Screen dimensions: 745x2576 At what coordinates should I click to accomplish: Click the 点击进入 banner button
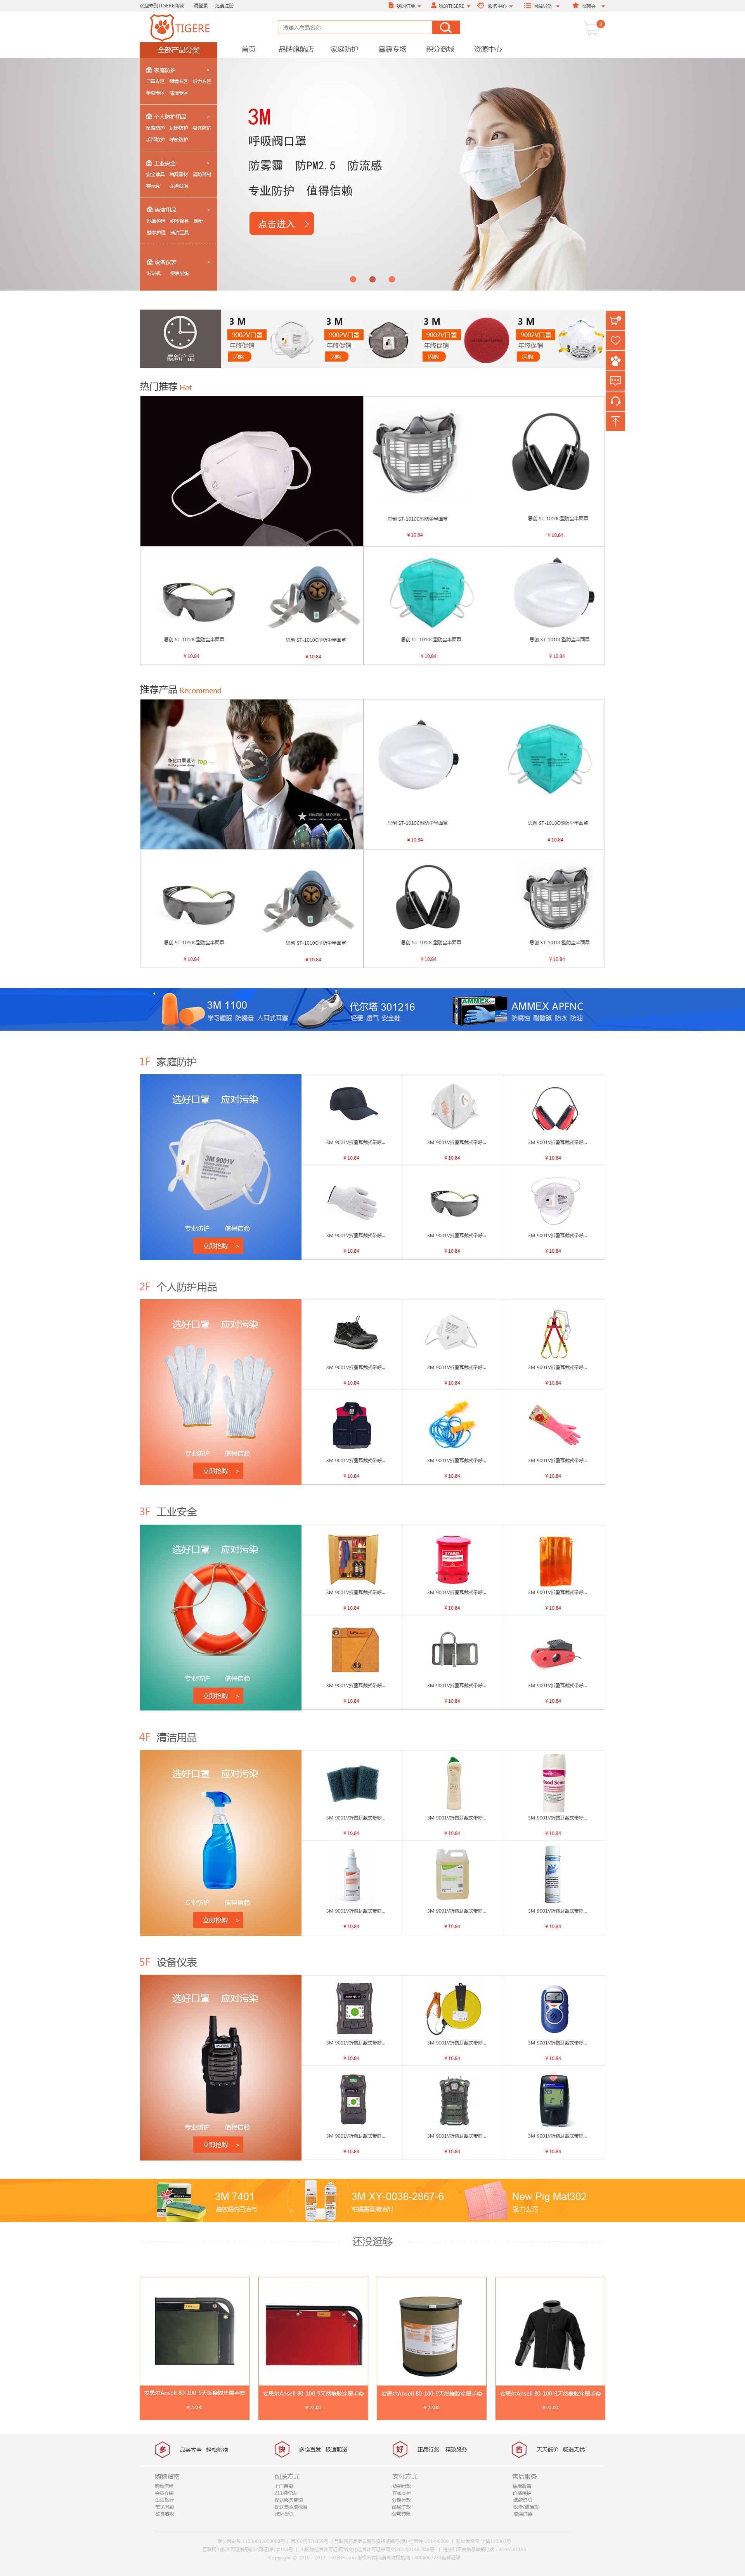(x=281, y=224)
